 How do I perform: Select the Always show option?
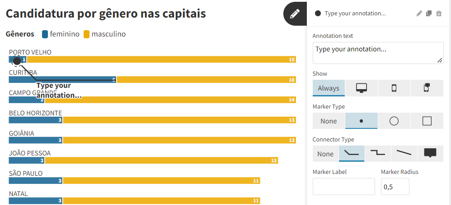click(x=329, y=88)
